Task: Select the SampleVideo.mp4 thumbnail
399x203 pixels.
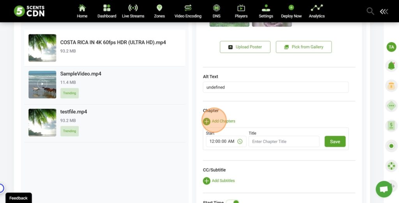Action: coord(42,84)
